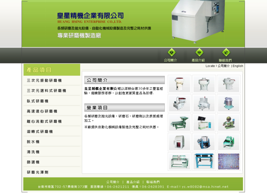
Task: Click the footer email address yc.w8082@msa.hinet.net
Action: pyautogui.click(x=205, y=187)
